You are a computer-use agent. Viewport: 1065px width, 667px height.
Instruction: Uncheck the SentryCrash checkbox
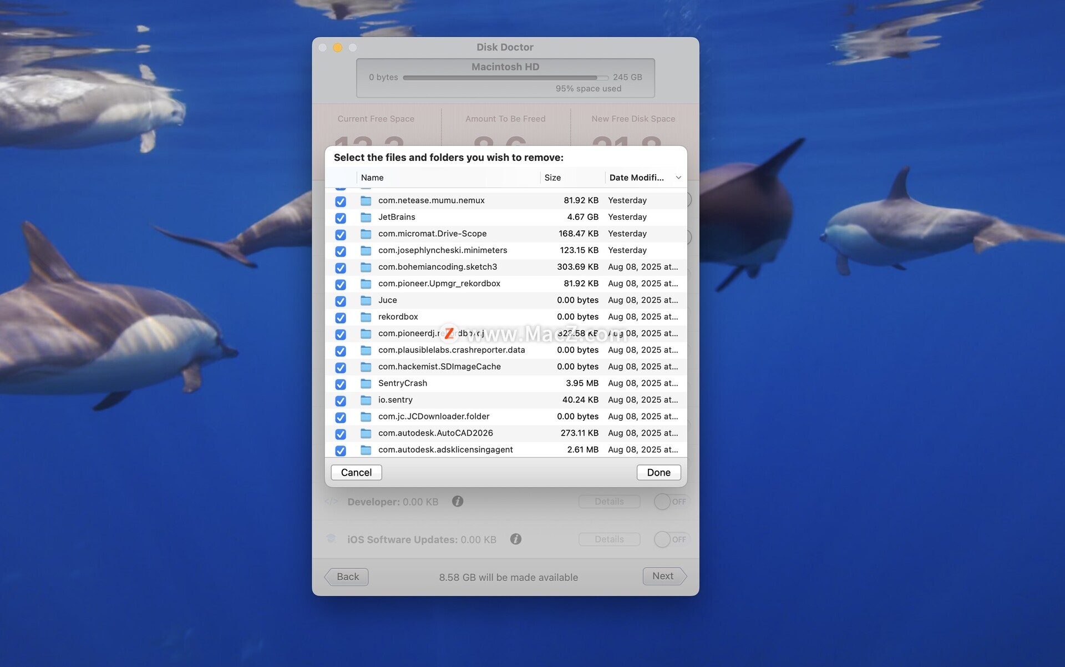pyautogui.click(x=341, y=384)
